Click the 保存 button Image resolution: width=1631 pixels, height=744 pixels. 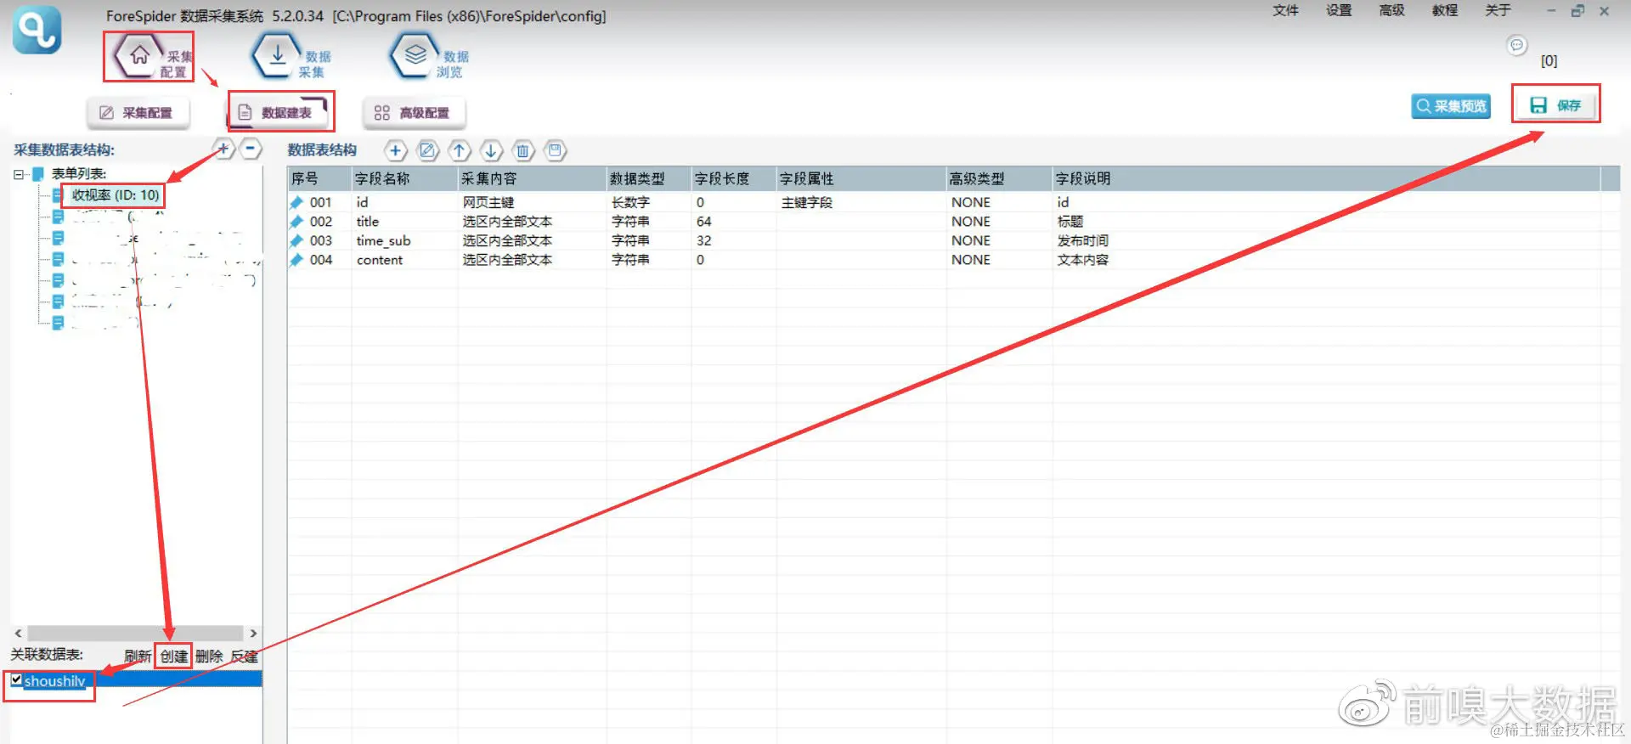pyautogui.click(x=1555, y=105)
